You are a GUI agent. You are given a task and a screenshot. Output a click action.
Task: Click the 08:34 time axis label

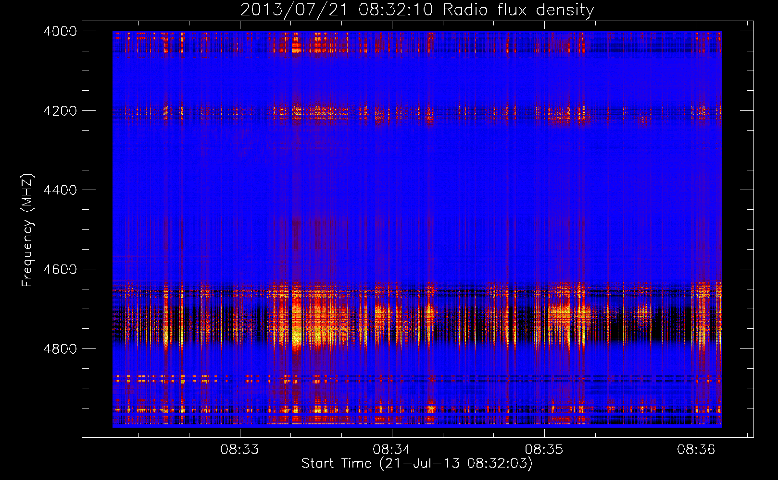pos(392,450)
